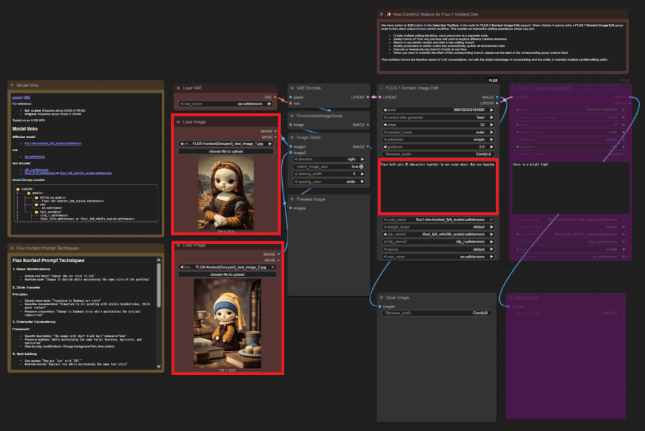Open the vae_name dropdown in Load VAE
This screenshot has width=645, height=431.
click(226, 104)
